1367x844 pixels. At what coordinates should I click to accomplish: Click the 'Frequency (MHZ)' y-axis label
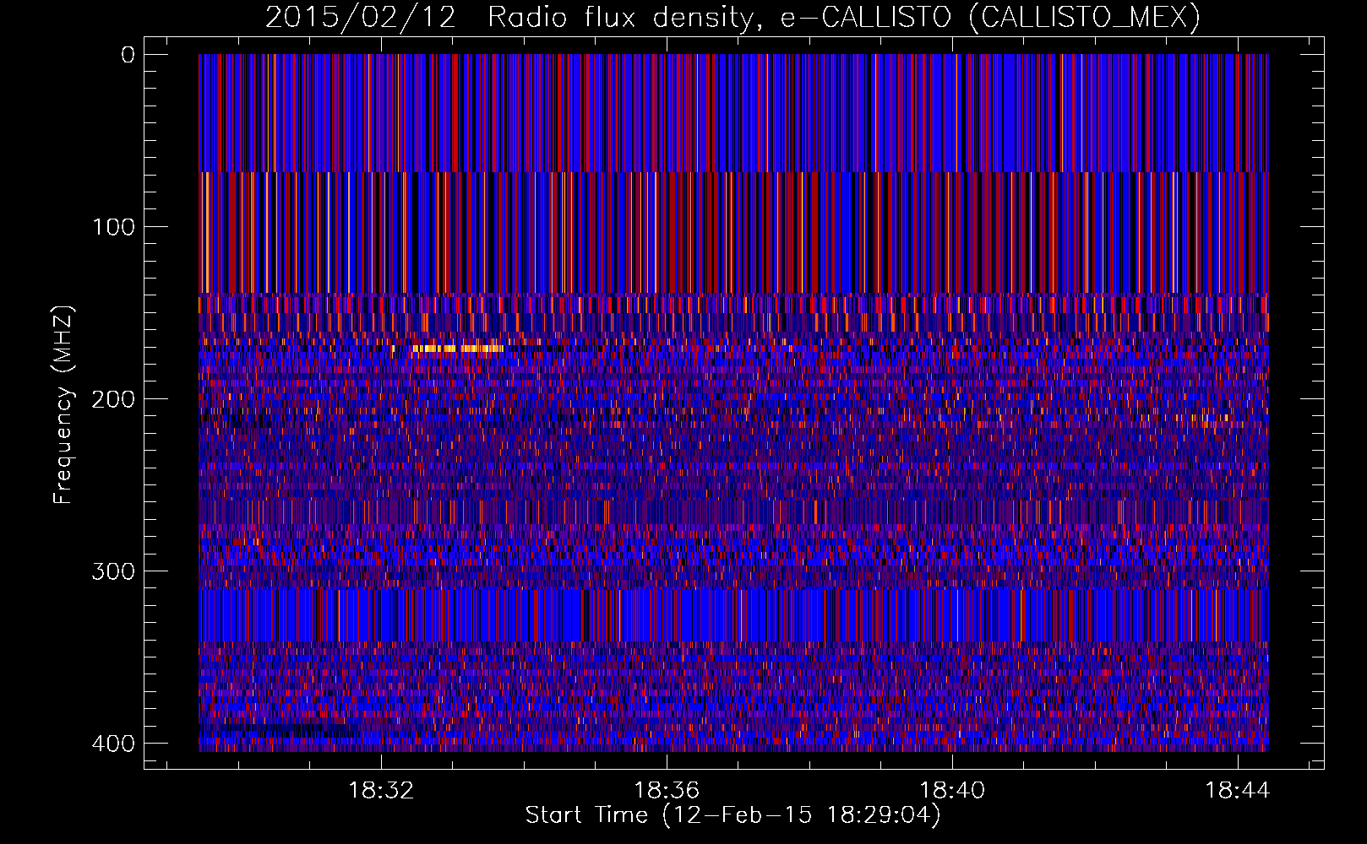pyautogui.click(x=63, y=405)
